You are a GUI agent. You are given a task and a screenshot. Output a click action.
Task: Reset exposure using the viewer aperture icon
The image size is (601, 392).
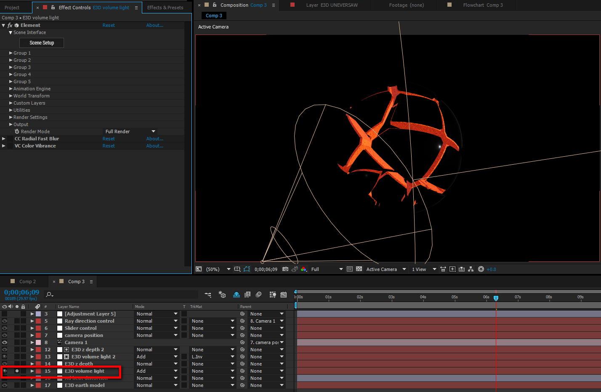(x=481, y=269)
